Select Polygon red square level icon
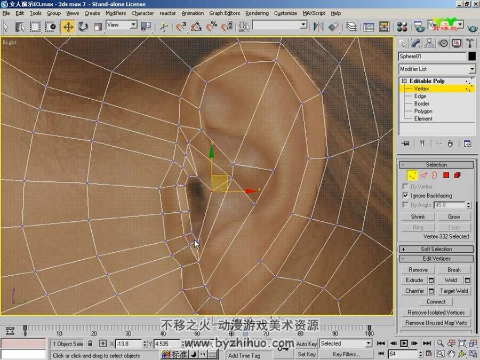This screenshot has width=480, height=360. pyautogui.click(x=446, y=175)
